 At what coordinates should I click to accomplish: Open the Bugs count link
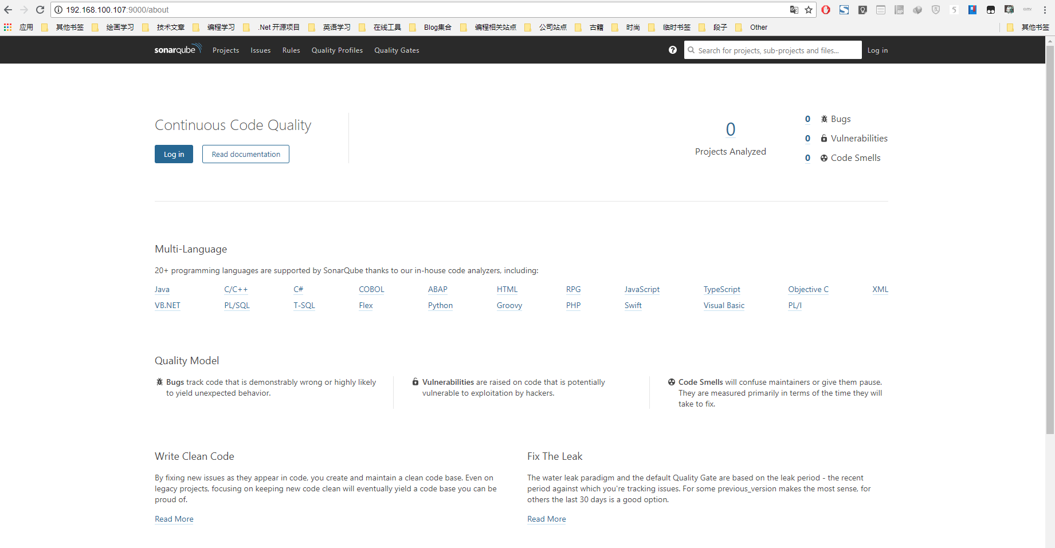coord(807,119)
